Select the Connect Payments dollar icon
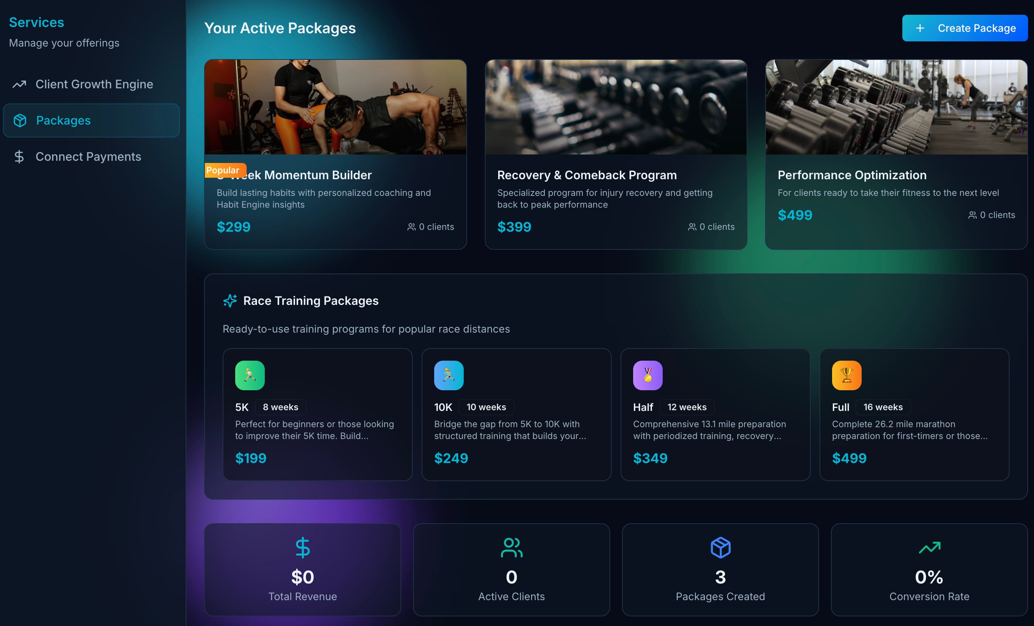 [19, 156]
